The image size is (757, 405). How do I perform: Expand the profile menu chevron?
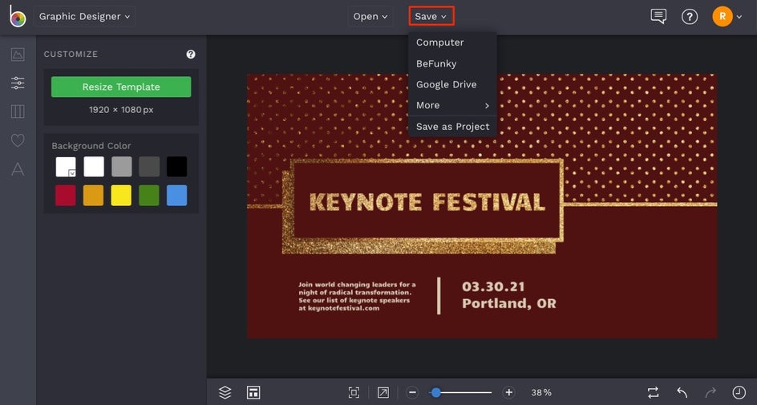click(x=739, y=17)
